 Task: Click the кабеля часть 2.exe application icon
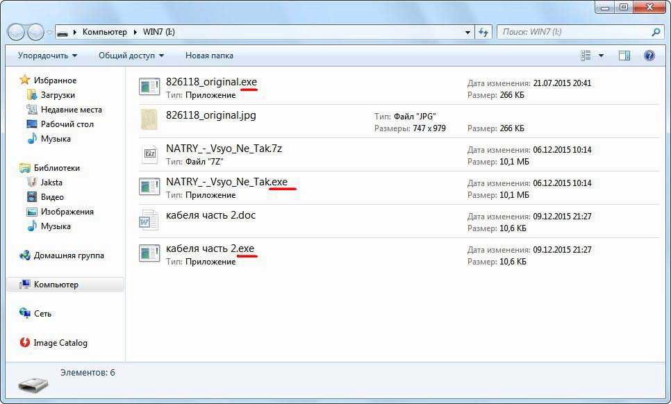(149, 253)
